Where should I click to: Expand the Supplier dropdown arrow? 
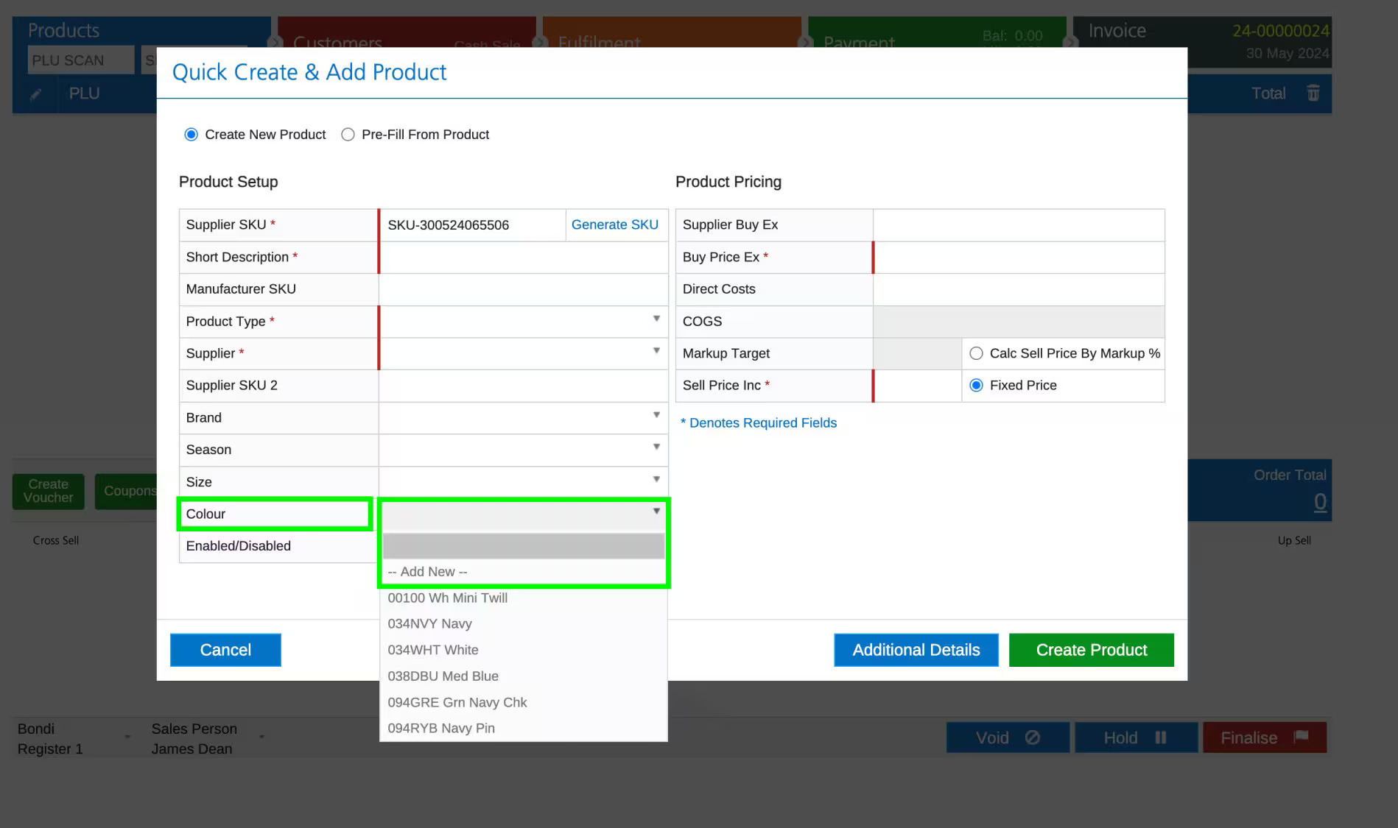[656, 351]
